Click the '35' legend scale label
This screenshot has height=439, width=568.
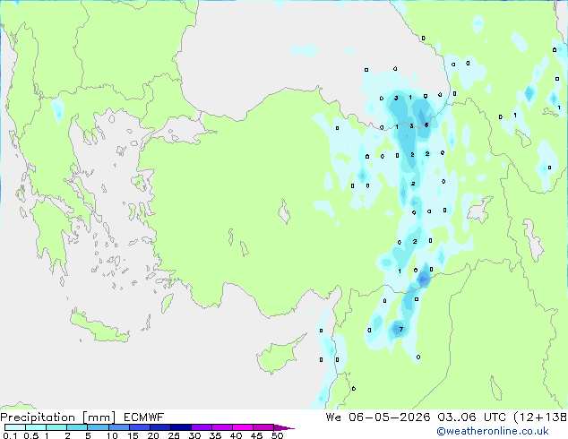[215, 435]
